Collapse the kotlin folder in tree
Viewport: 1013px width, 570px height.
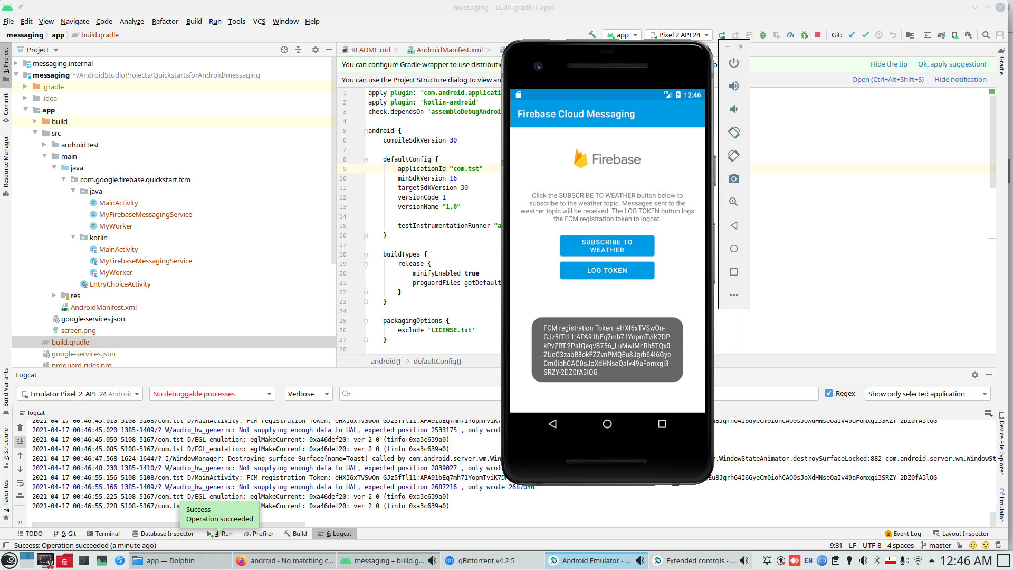pos(74,237)
